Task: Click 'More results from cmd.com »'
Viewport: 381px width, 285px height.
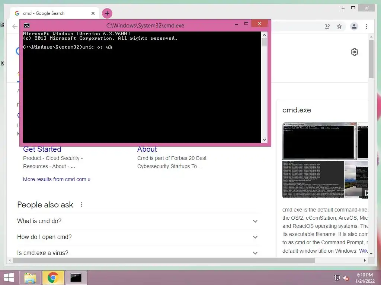Action: 57,179
